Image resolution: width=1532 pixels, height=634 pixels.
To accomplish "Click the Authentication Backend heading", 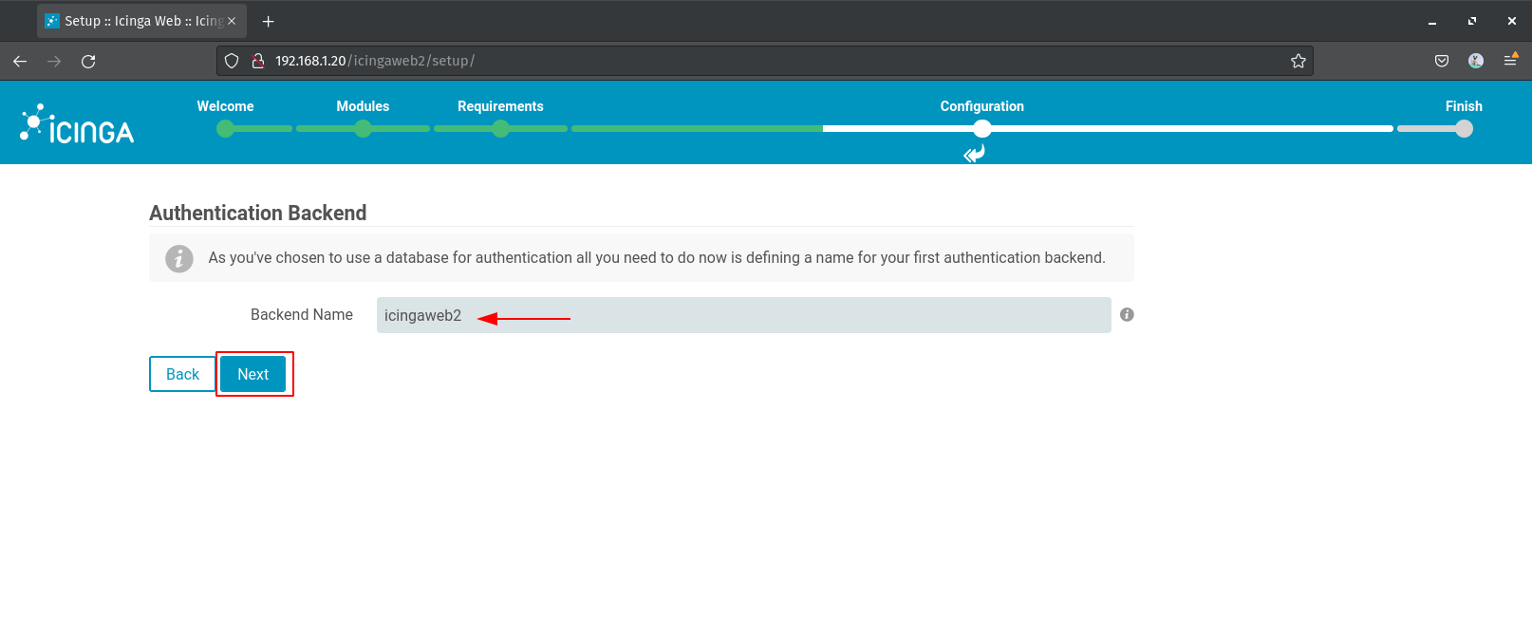I will point(257,213).
